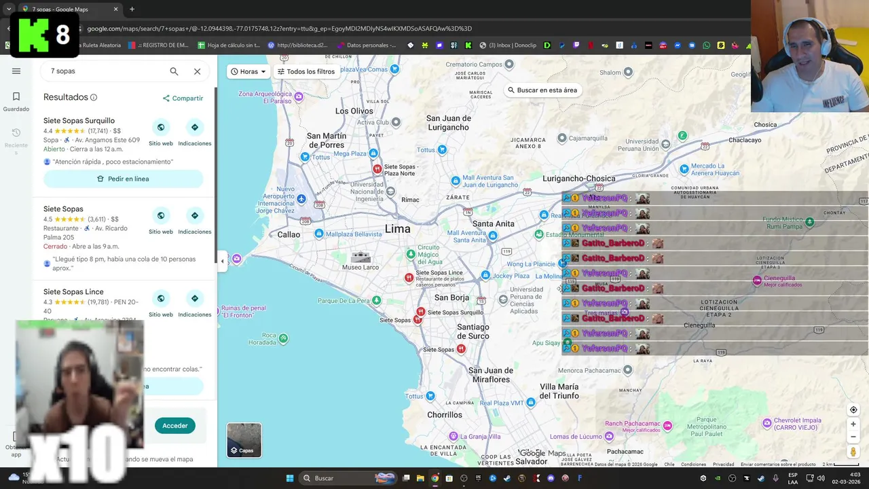Click the Jockey Plaza map marker
This screenshot has height=489, width=869.
pyautogui.click(x=485, y=275)
